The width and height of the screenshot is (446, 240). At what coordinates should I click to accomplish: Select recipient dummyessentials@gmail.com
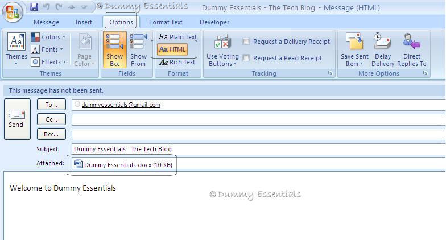point(121,105)
